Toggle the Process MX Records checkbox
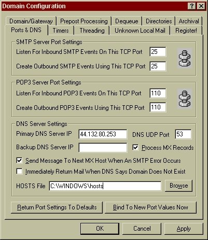208x240 pixels. click(135, 147)
